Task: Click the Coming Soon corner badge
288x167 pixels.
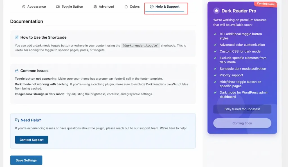Action: [x=266, y=4]
